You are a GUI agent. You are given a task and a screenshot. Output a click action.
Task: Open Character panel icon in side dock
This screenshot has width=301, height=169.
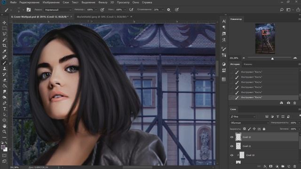(x=224, y=21)
